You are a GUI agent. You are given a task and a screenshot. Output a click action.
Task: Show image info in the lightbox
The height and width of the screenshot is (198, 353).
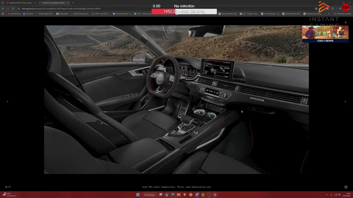[x=346, y=187]
